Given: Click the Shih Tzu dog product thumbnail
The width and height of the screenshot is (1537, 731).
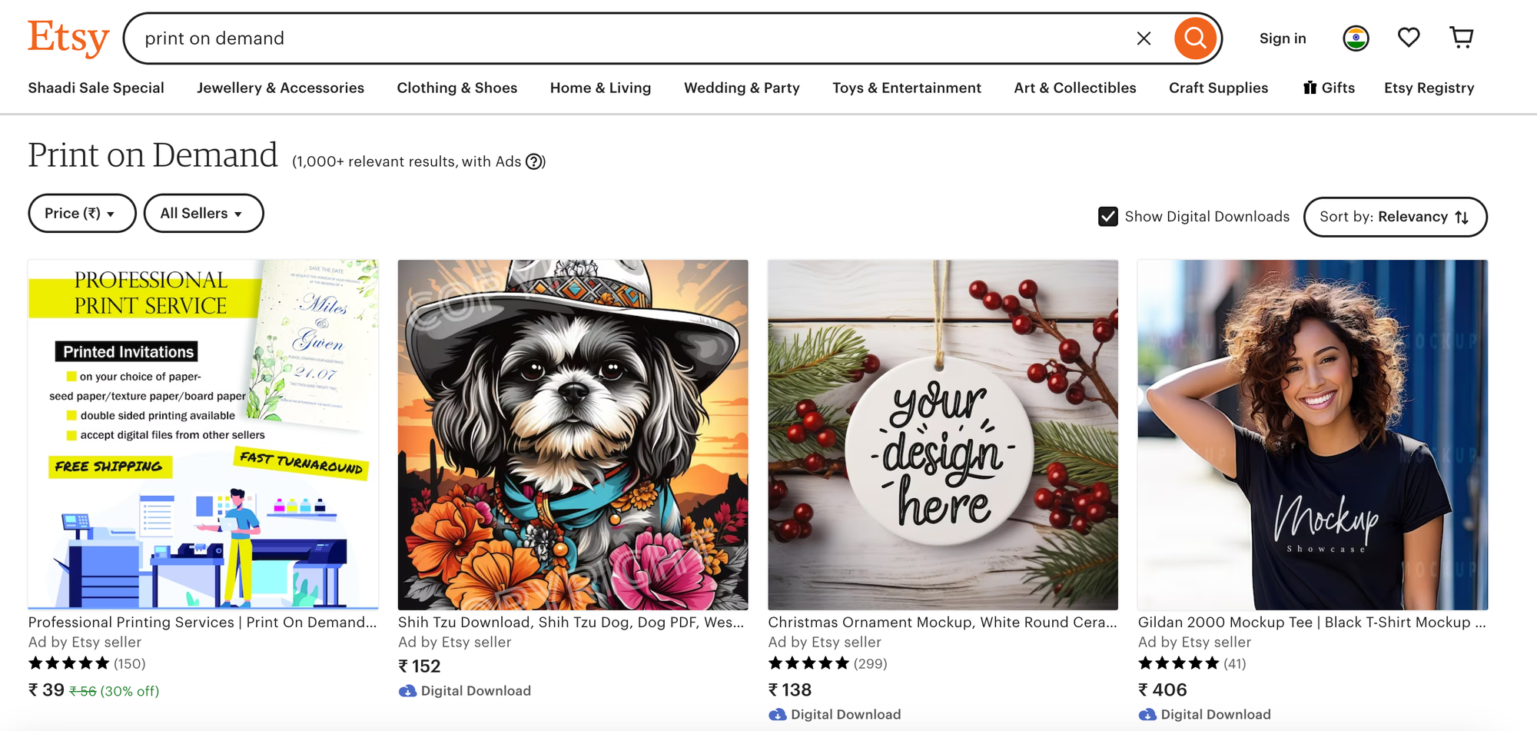Looking at the screenshot, I should (x=573, y=431).
